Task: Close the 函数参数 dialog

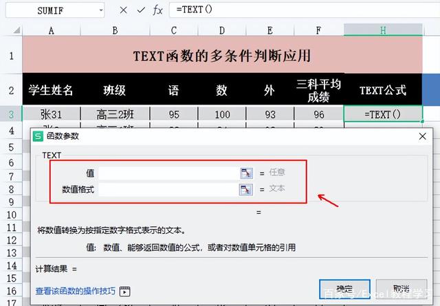Action: 422,136
